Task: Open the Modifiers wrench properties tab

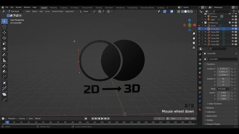Action: pos(200,92)
